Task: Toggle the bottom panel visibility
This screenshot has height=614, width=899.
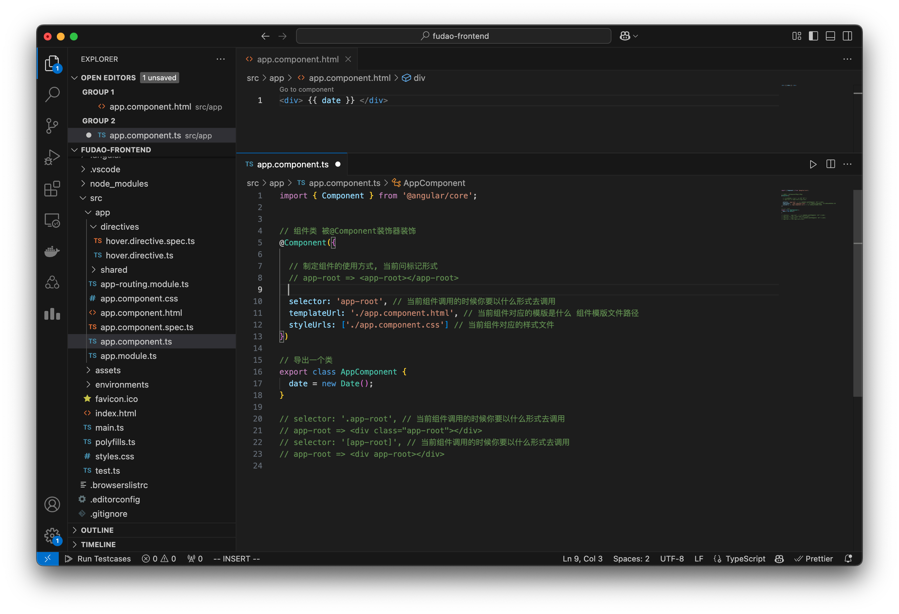Action: pos(830,36)
